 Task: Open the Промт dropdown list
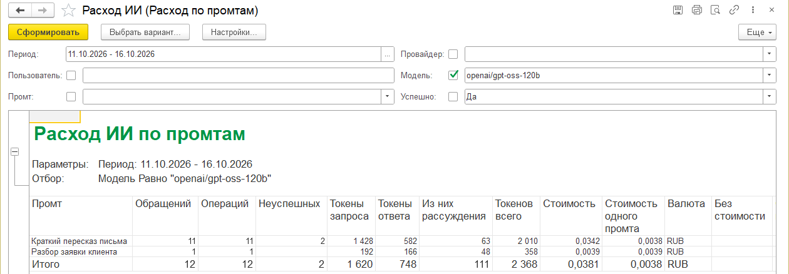point(388,97)
